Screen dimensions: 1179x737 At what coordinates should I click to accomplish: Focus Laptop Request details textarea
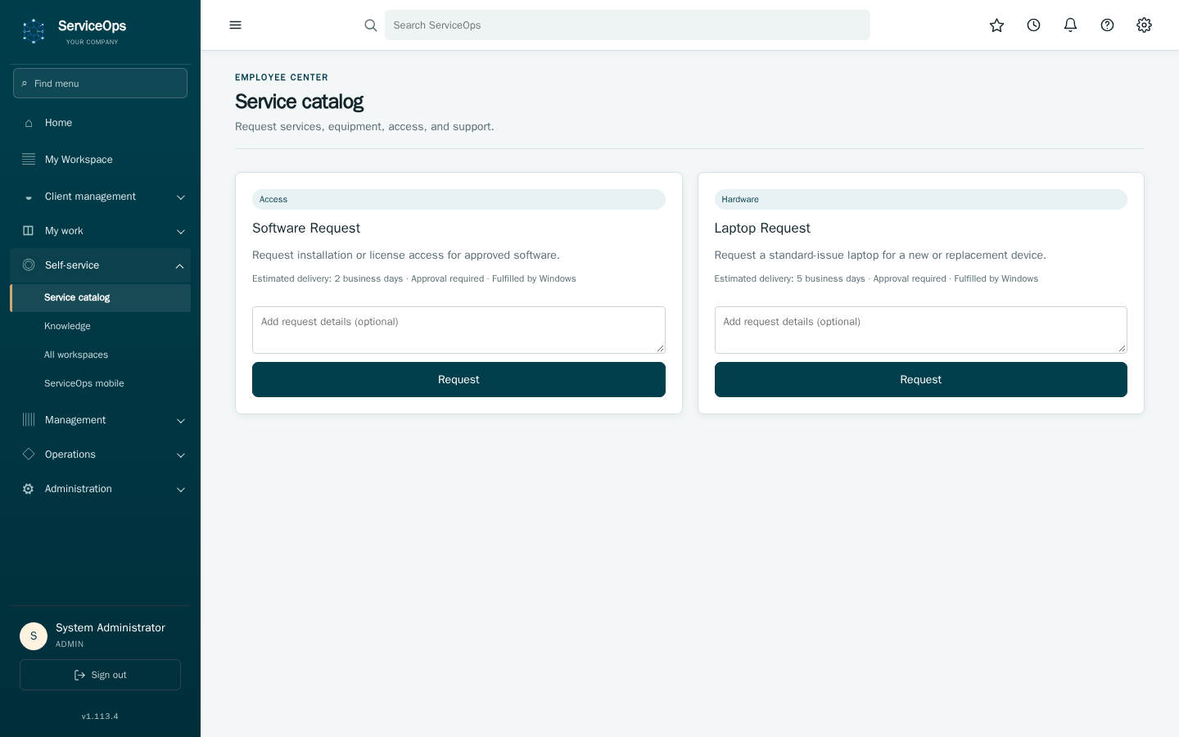point(920,330)
